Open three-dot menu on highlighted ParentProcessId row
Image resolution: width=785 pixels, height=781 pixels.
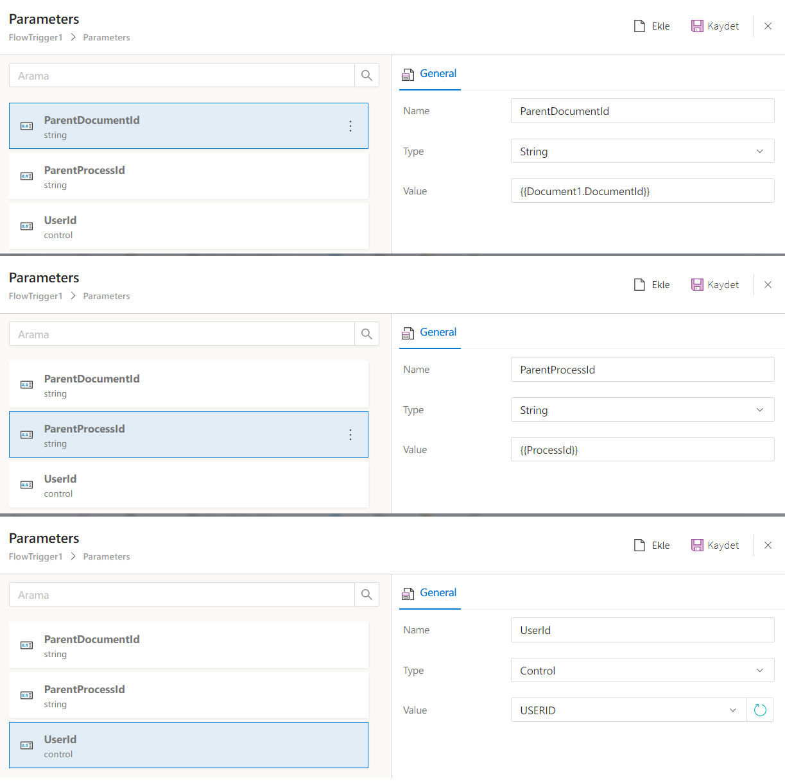pyautogui.click(x=350, y=435)
